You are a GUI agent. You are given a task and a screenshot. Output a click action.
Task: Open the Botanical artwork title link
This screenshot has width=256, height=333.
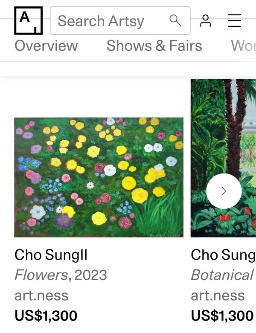[x=222, y=275]
